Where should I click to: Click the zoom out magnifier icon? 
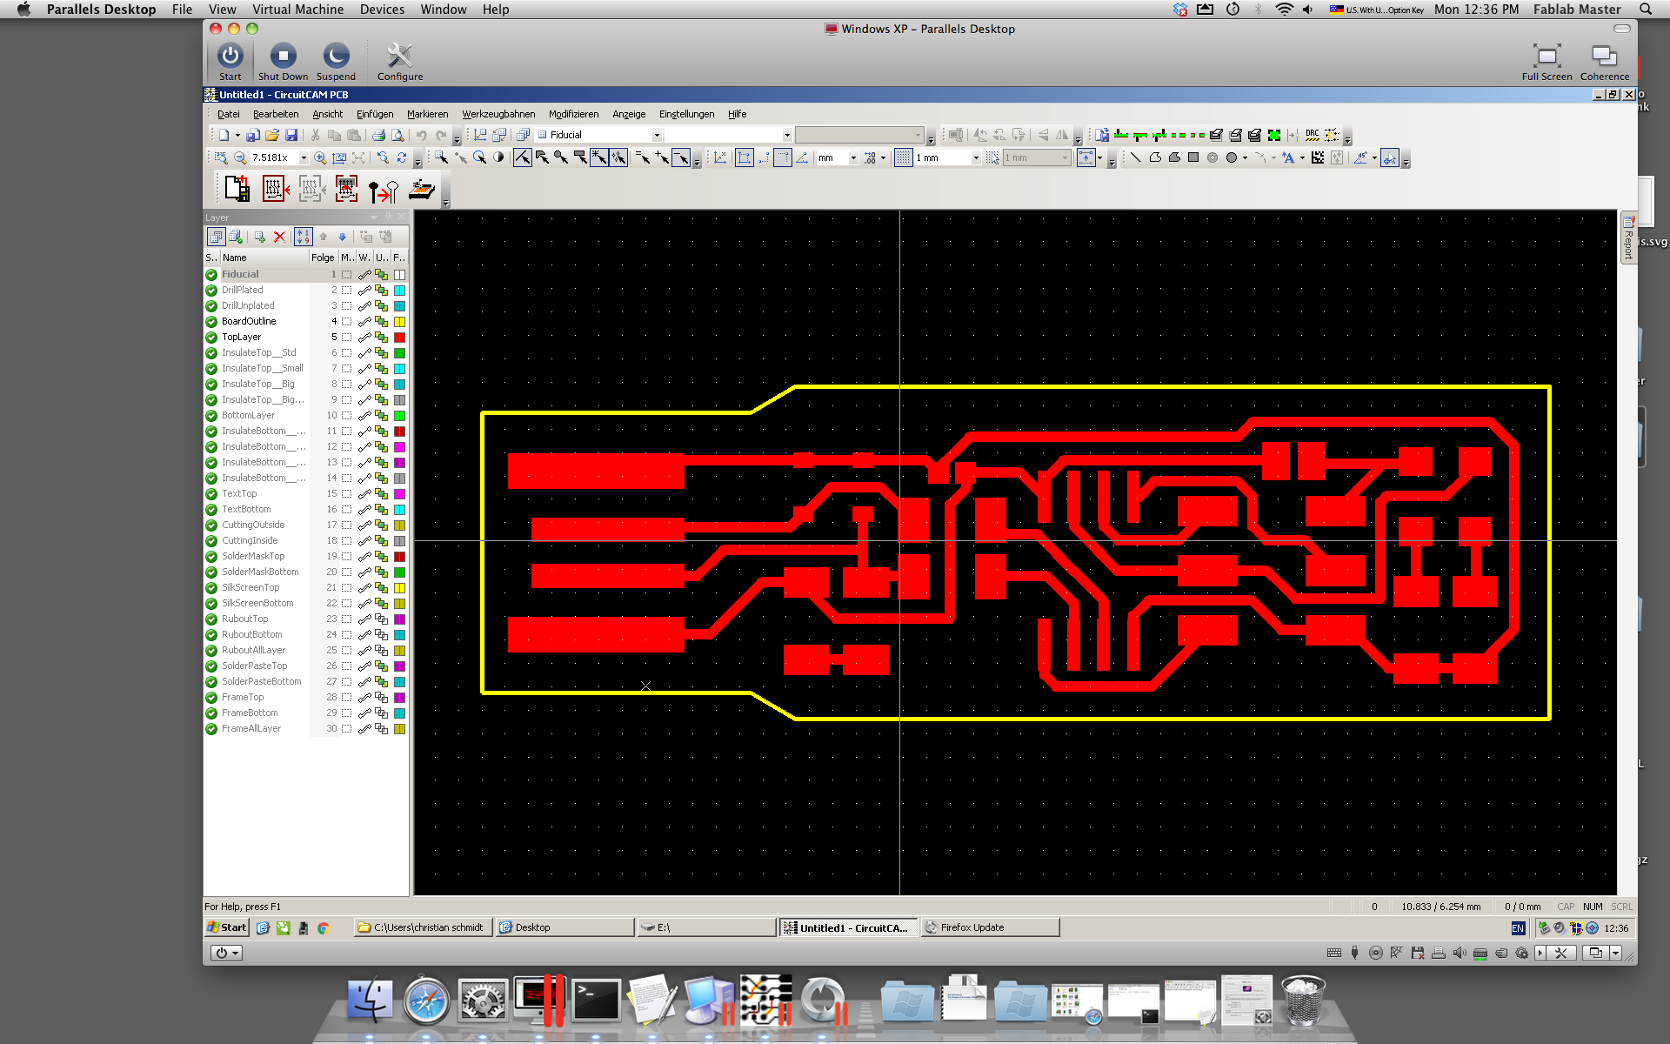[239, 157]
